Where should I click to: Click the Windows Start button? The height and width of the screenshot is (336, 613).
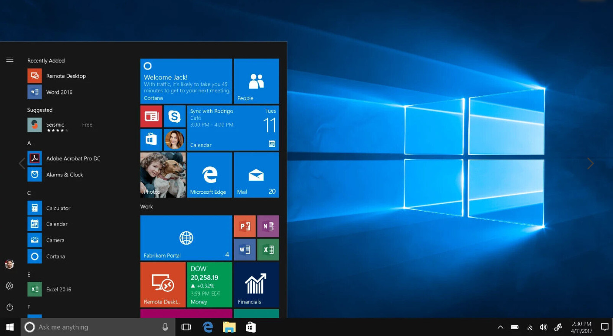[x=10, y=327]
